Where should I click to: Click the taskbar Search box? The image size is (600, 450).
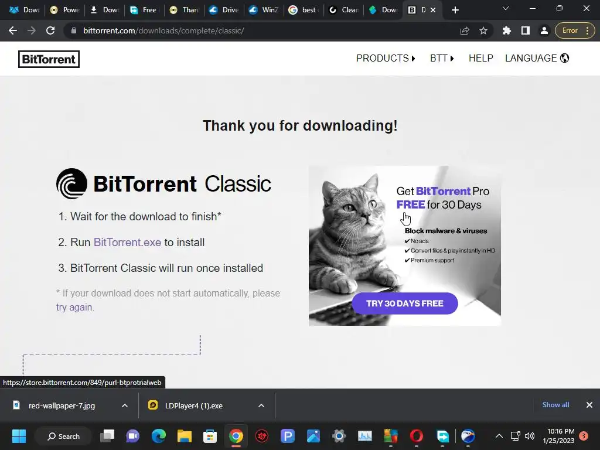pos(63,436)
